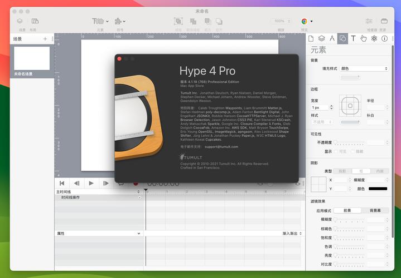Click the border width stepper arrows
Screen dimensions: 401x278
(x=331, y=107)
